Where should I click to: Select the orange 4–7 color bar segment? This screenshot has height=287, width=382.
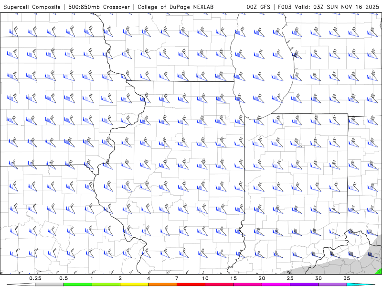pyautogui.click(x=162, y=285)
